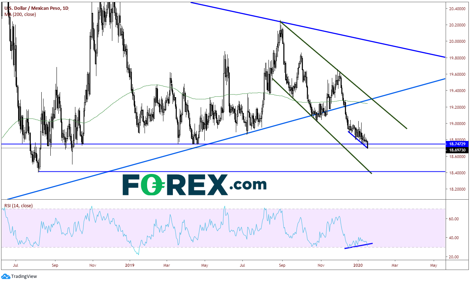
Task: Click the 20.40000 price axis label
Action: (x=458, y=8)
